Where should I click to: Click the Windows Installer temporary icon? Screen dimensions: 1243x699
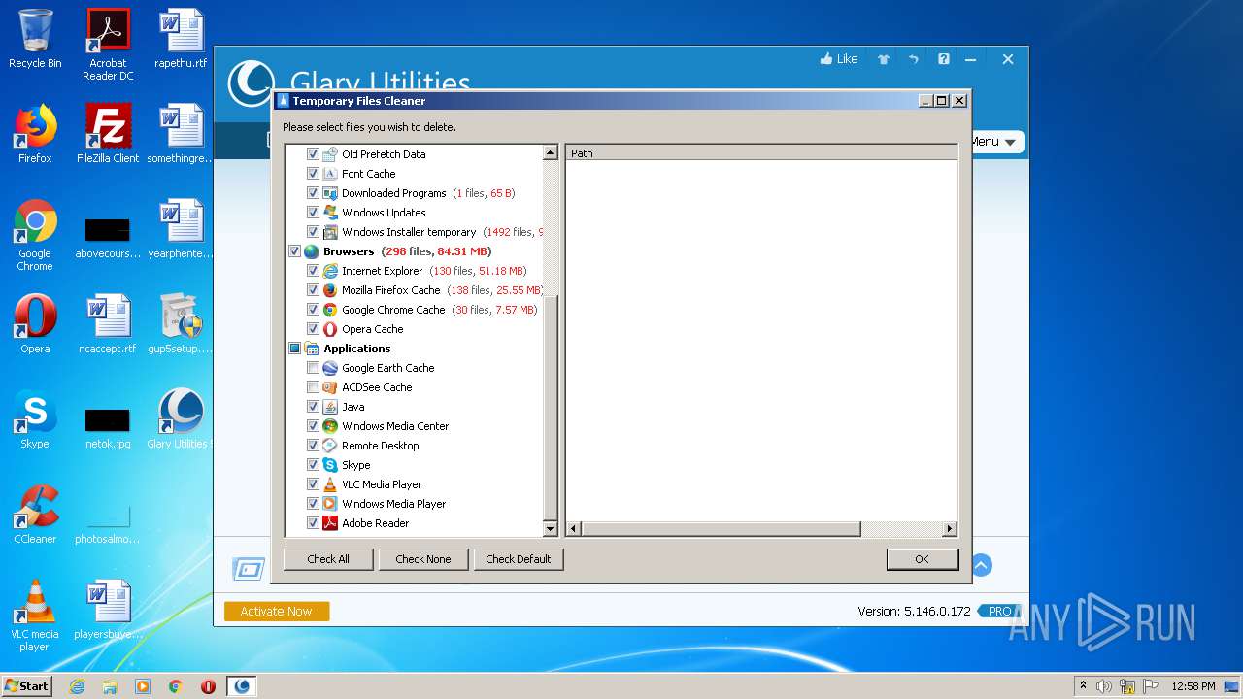click(330, 232)
